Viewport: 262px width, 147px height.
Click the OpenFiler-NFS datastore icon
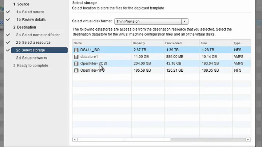point(76,70)
